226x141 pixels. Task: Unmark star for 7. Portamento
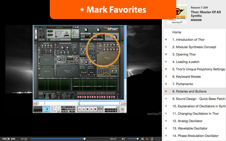[x=166, y=84]
